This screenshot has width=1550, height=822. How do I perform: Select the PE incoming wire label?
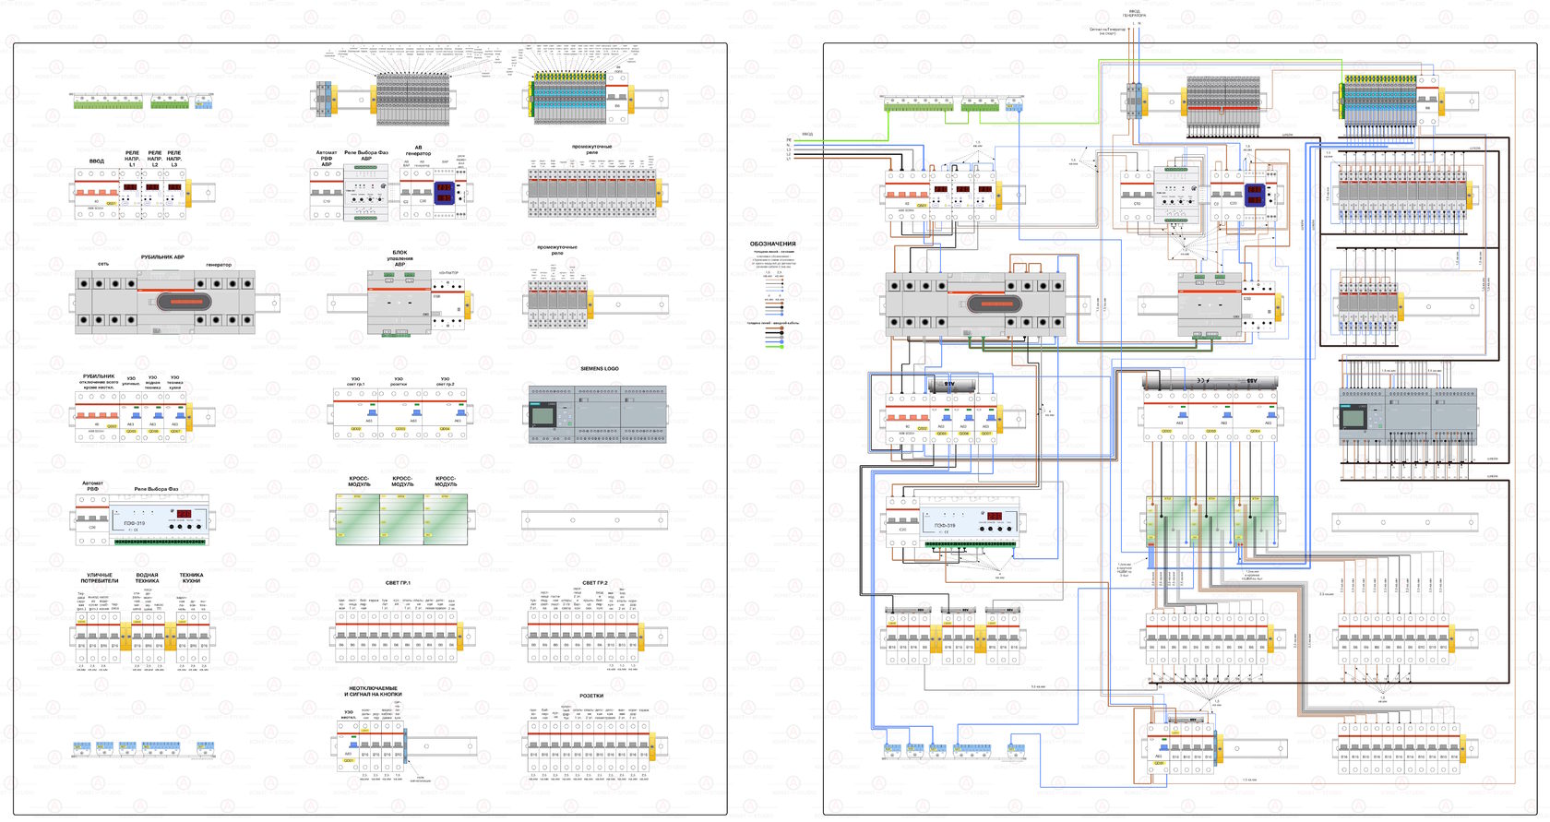point(789,140)
